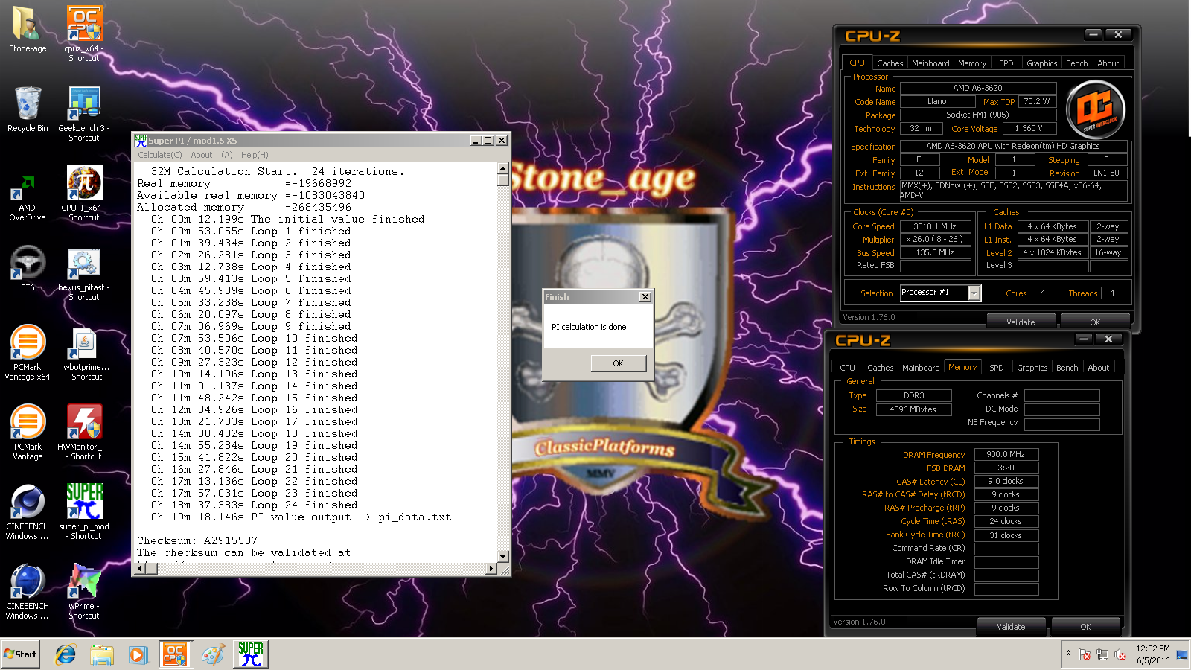
Task: Select the About tab in the upper CPU-Z window
Action: tap(1108, 63)
